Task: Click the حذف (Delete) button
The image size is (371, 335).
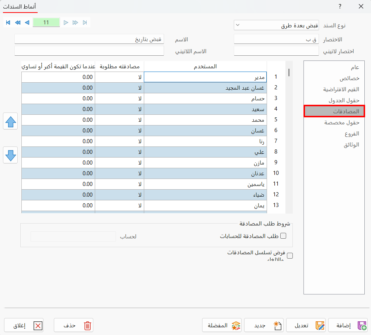Action: (74, 325)
